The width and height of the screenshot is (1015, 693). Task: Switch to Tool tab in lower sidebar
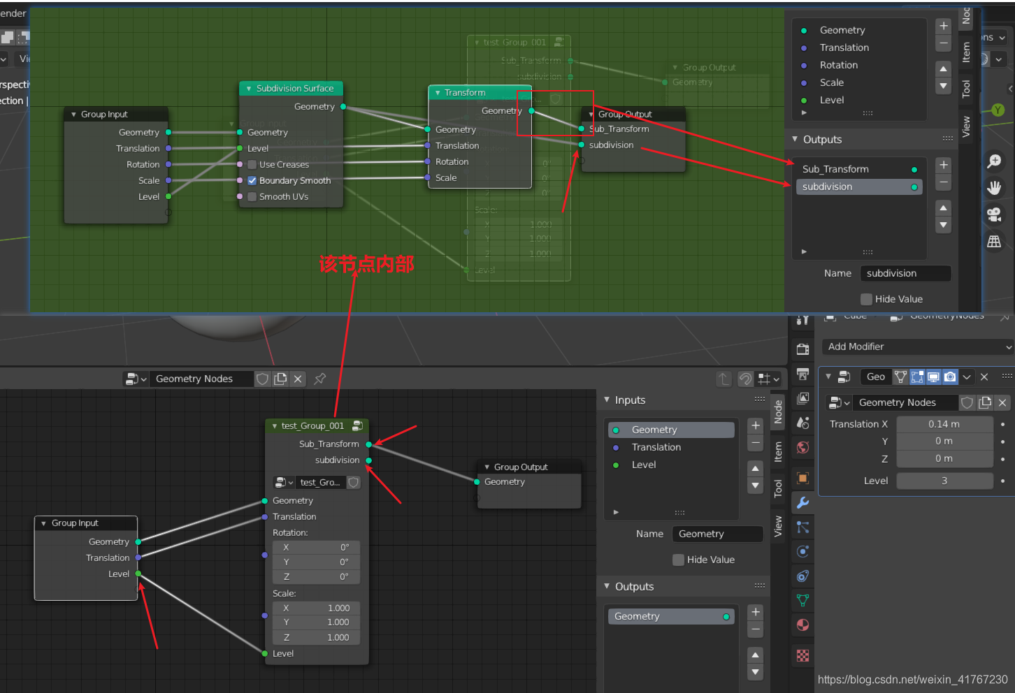pyautogui.click(x=777, y=488)
